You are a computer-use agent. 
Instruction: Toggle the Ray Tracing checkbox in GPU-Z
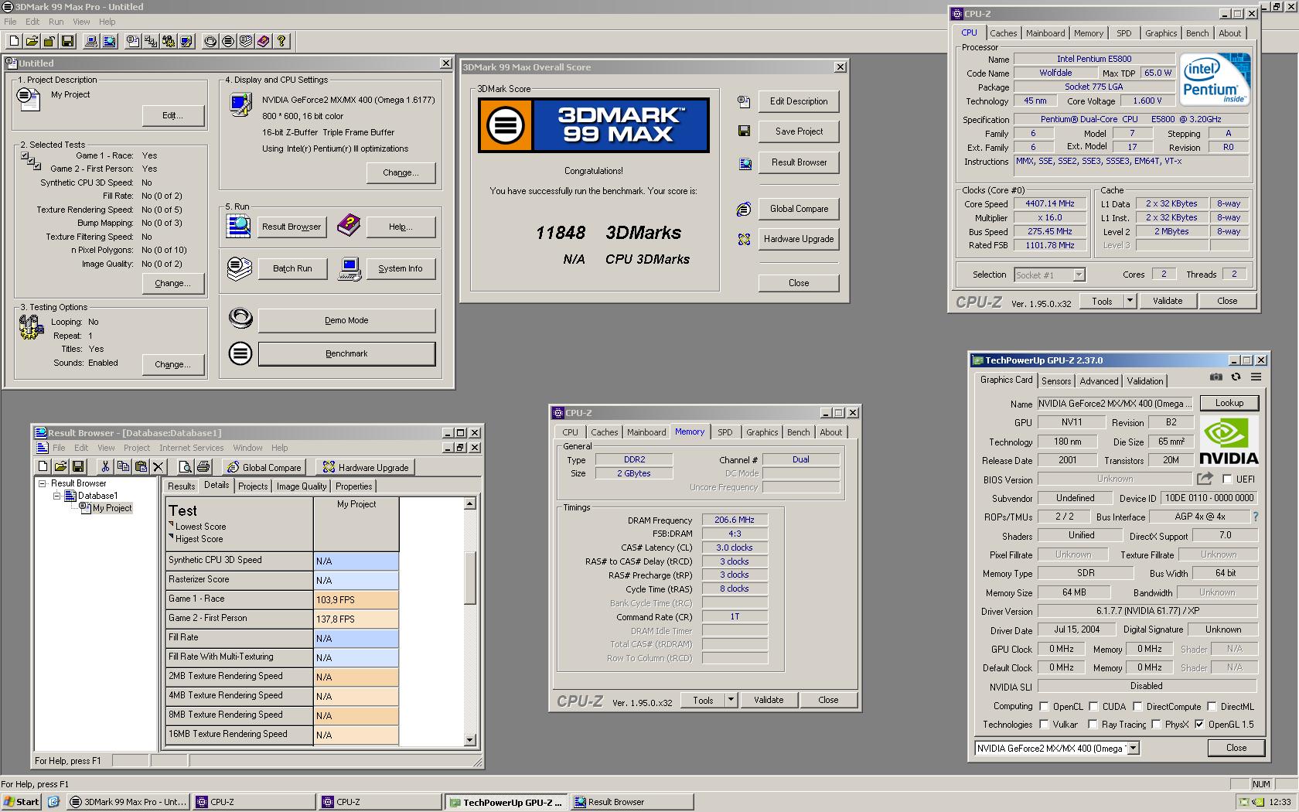pyautogui.click(x=1093, y=725)
